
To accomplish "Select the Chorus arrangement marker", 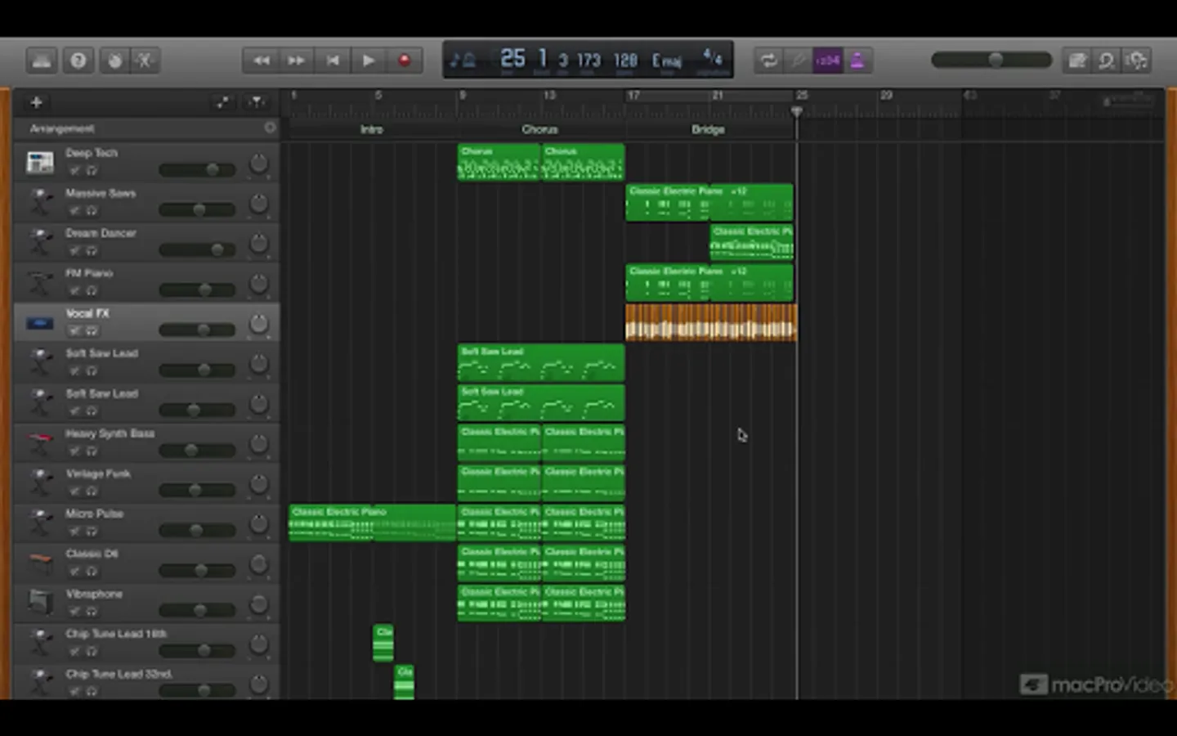I will pyautogui.click(x=539, y=129).
